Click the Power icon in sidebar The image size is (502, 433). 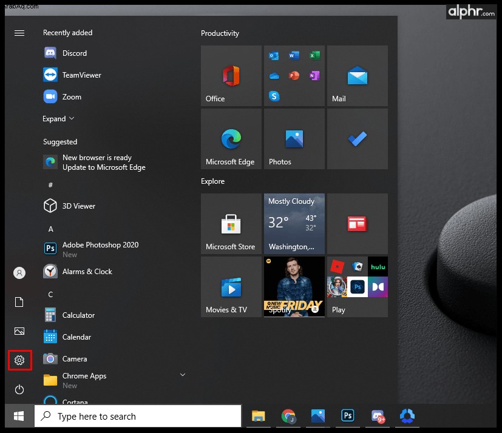[19, 389]
